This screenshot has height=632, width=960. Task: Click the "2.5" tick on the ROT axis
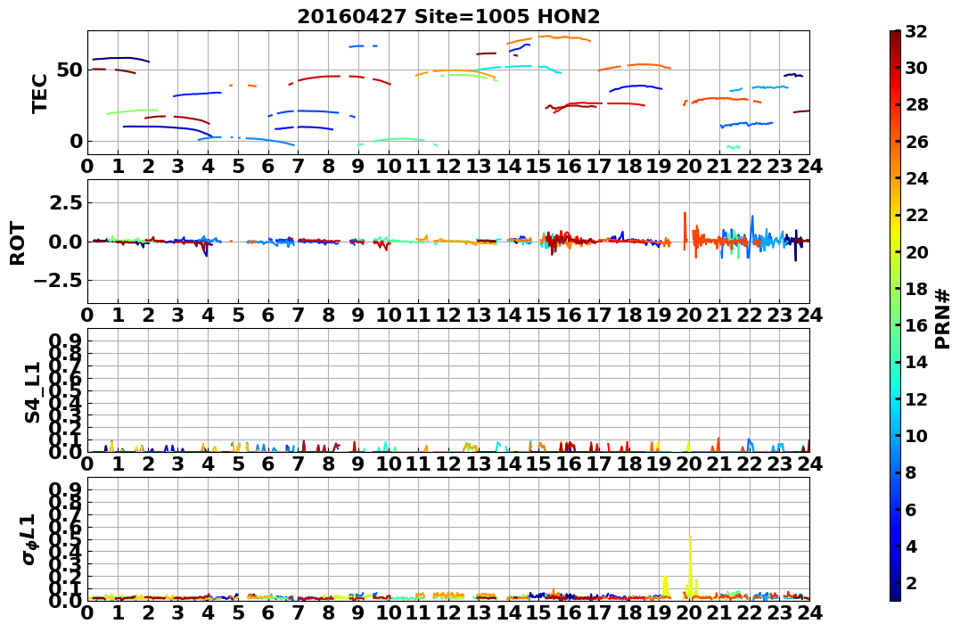pos(66,202)
